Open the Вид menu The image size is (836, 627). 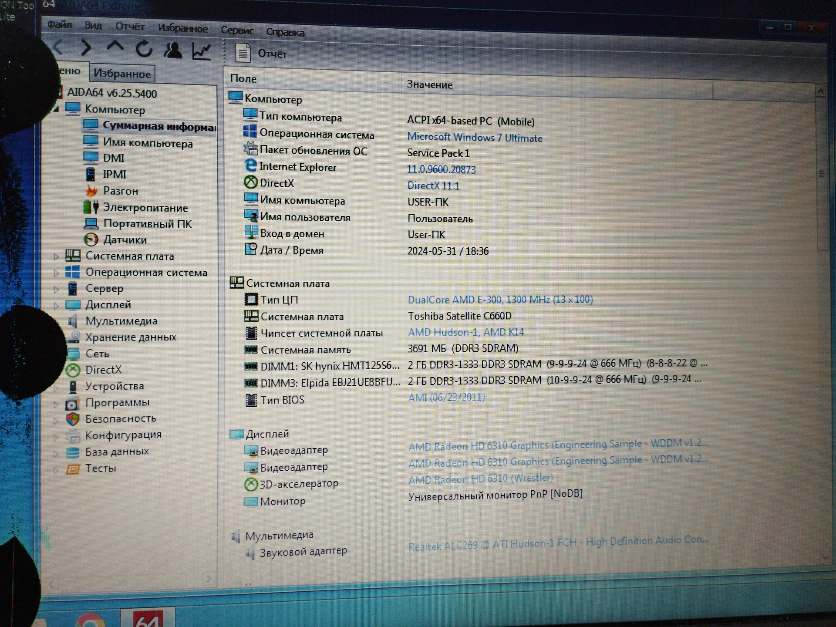93,25
